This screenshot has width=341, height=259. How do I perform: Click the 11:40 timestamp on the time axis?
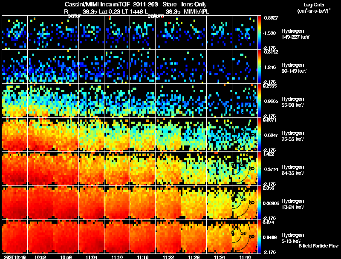tap(245, 257)
